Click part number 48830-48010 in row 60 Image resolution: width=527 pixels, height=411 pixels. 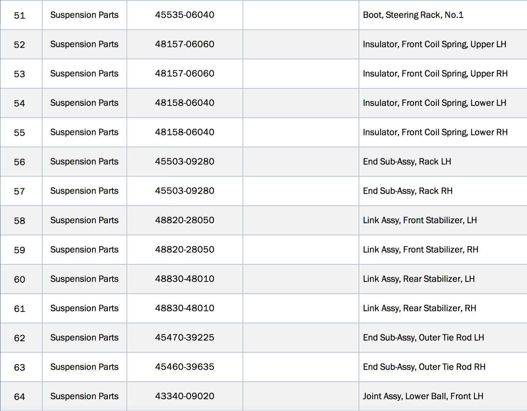(185, 279)
